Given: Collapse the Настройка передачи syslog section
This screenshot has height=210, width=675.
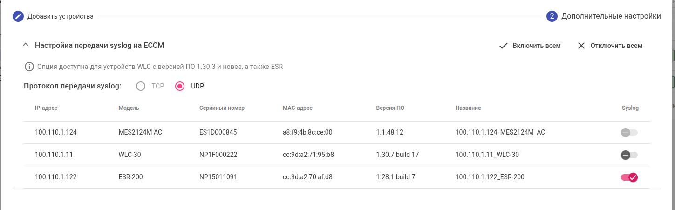Looking at the screenshot, I should pyautogui.click(x=26, y=45).
